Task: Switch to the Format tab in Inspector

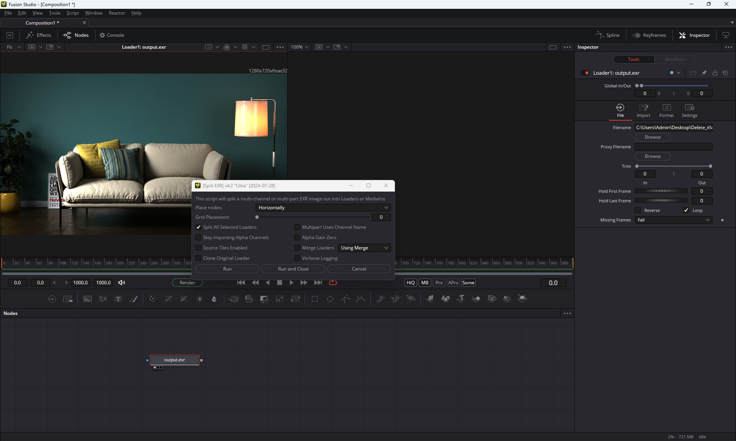Action: tap(666, 110)
